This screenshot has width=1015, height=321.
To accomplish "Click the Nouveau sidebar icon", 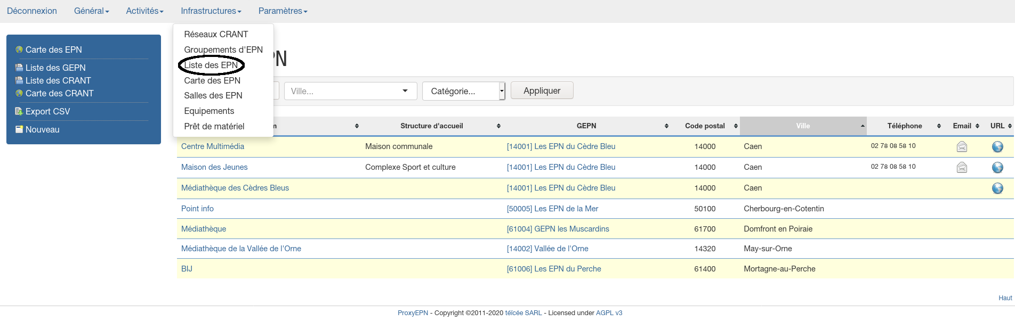I will pyautogui.click(x=19, y=129).
